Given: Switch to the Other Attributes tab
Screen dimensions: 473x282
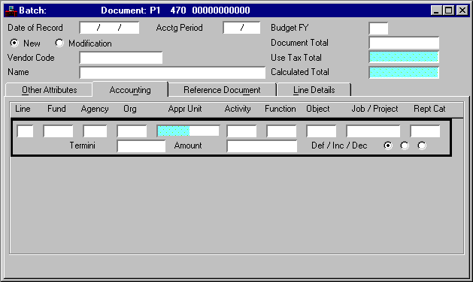Looking at the screenshot, I should [49, 90].
